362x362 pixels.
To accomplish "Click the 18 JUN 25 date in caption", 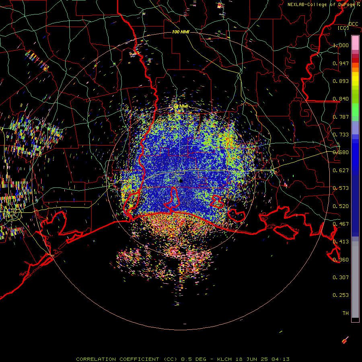I will pos(252,359).
